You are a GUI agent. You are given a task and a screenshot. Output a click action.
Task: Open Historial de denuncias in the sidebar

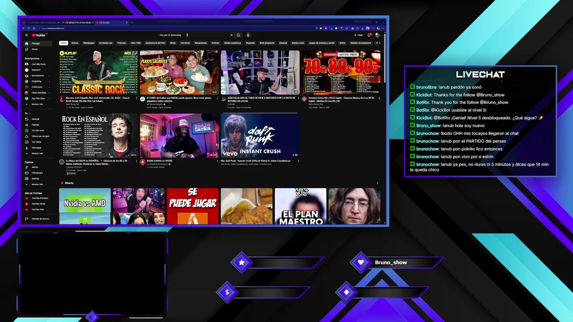click(38, 219)
